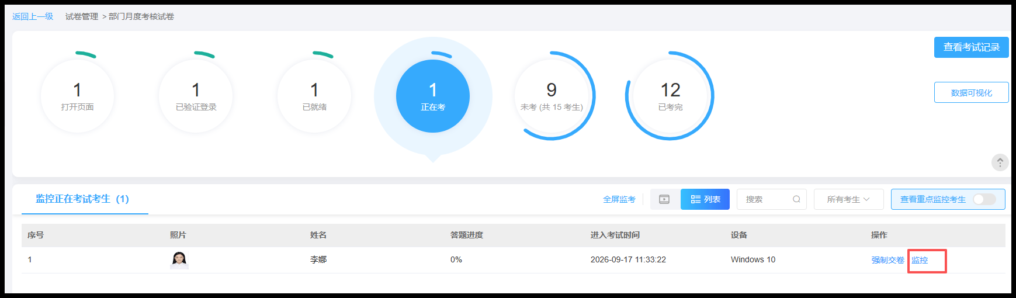Select the 正在考 status circle
The width and height of the screenshot is (1016, 298).
click(433, 96)
